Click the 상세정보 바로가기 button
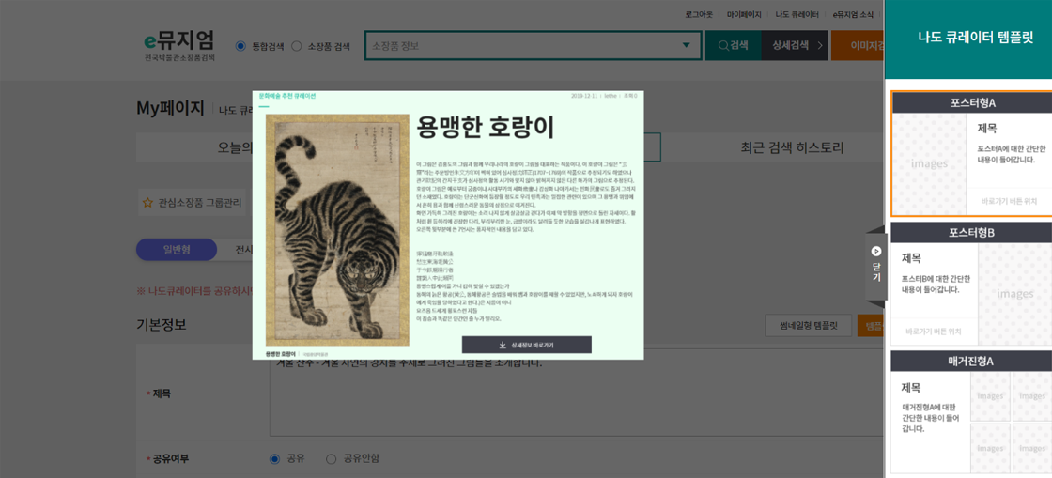1052x478 pixels. coord(527,345)
